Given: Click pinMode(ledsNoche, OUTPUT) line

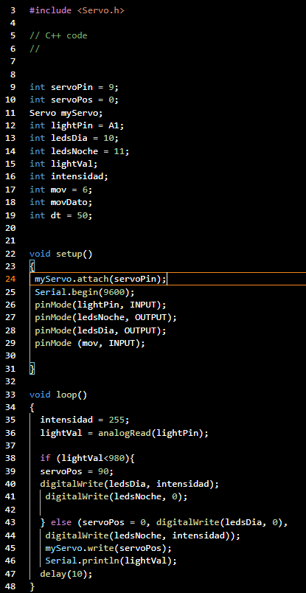Looking at the screenshot, I should coord(106,317).
